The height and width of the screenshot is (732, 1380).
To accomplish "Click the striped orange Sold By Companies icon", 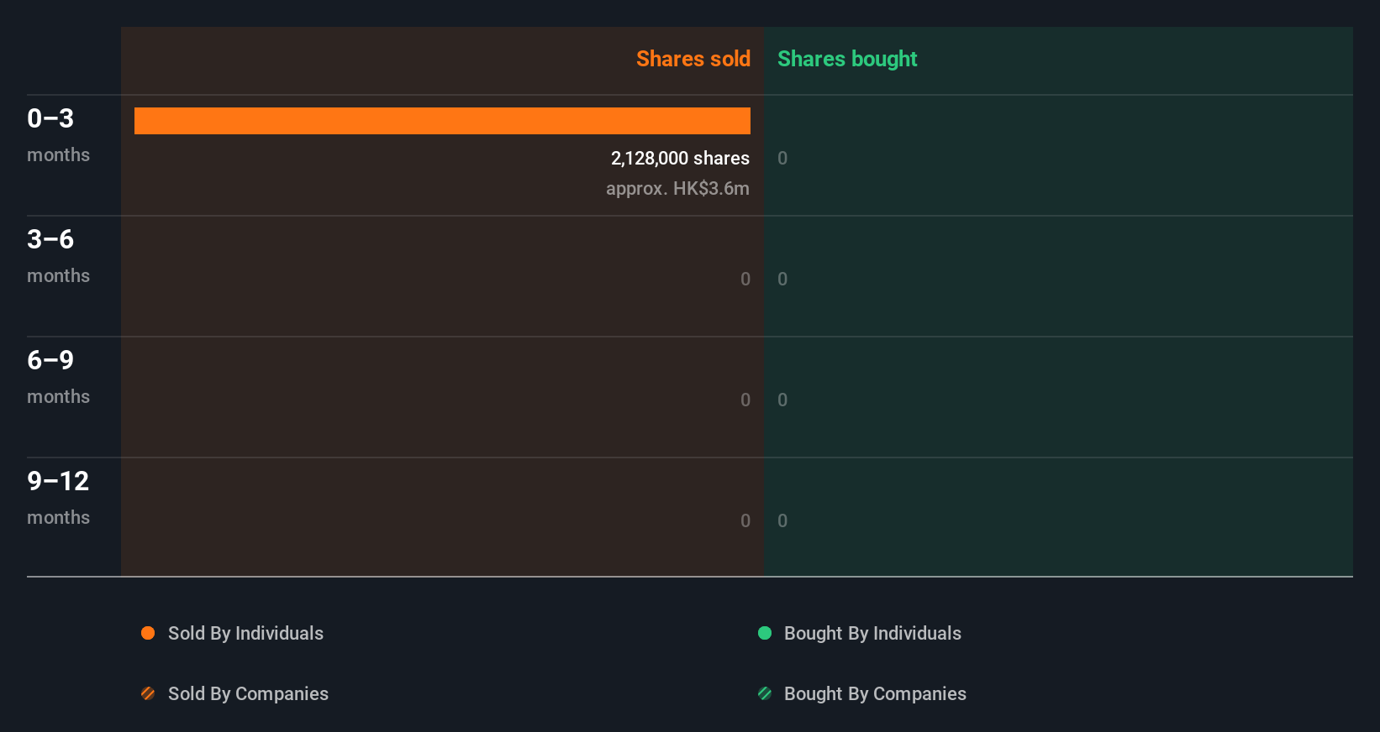I will pyautogui.click(x=148, y=693).
